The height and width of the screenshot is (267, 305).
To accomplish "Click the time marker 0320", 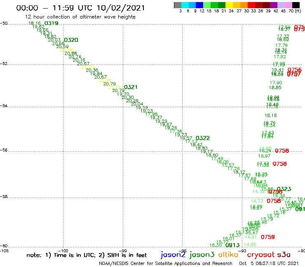I will 71,40.
